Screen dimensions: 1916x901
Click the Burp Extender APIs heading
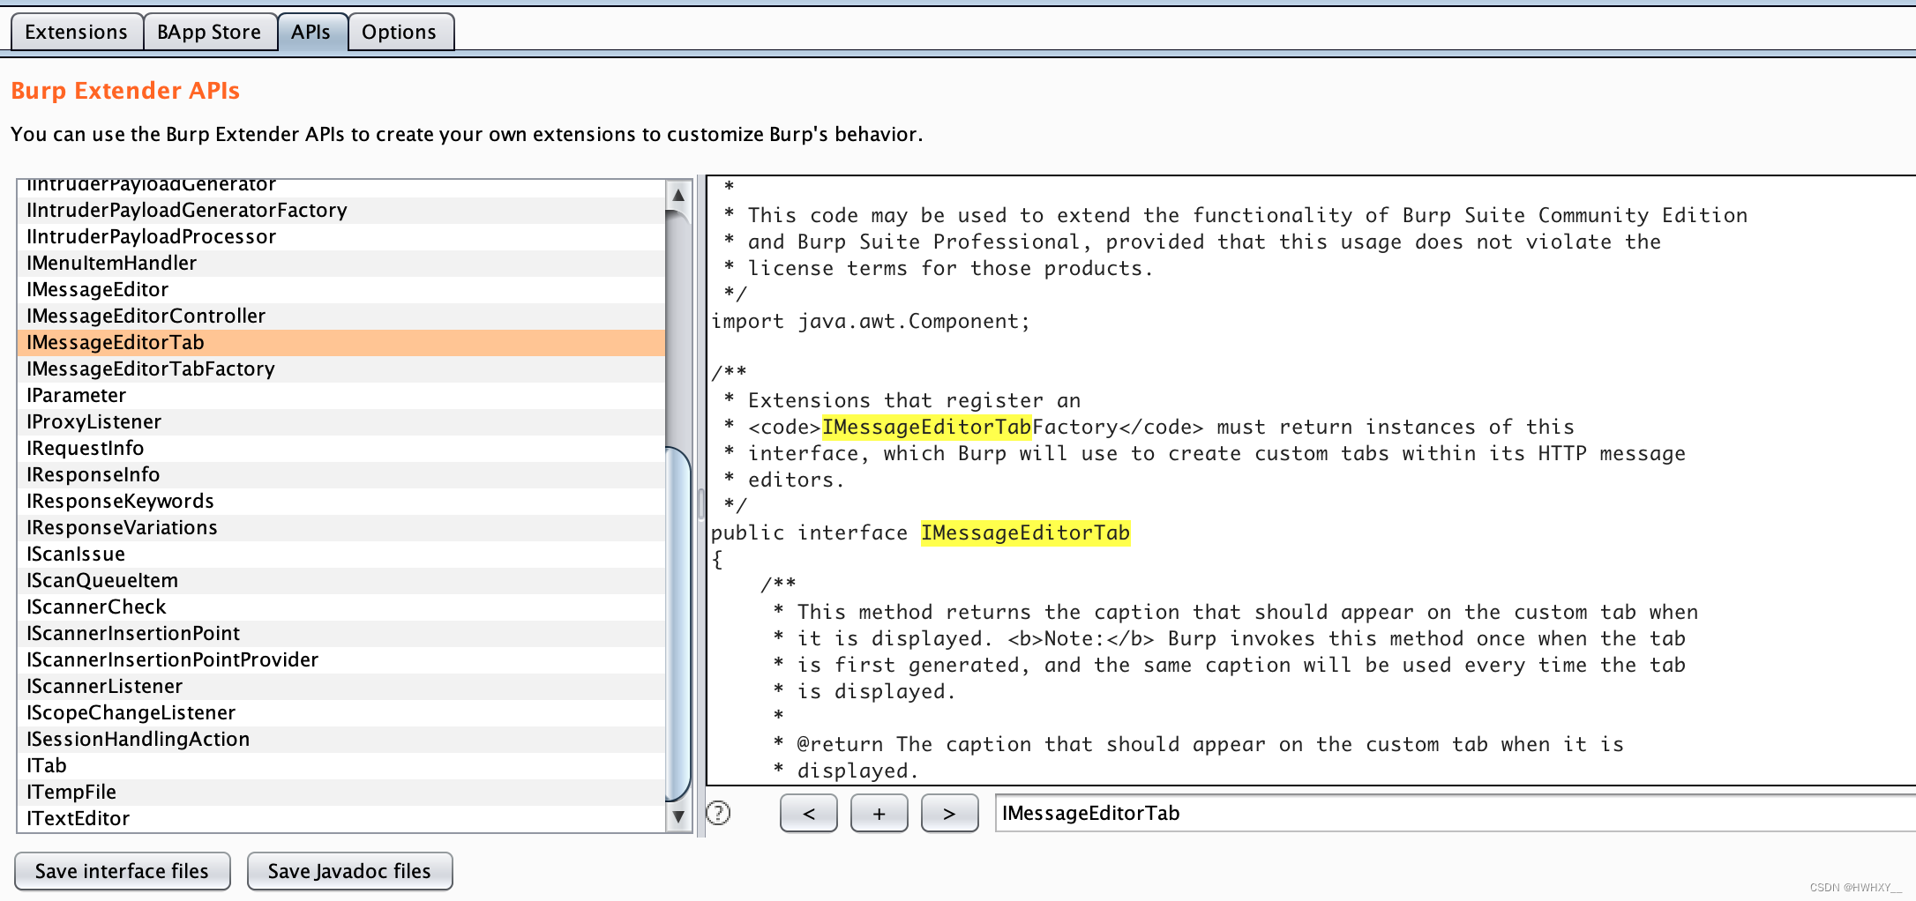coord(125,91)
